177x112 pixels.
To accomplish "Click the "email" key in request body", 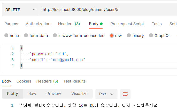I will 37,60.
